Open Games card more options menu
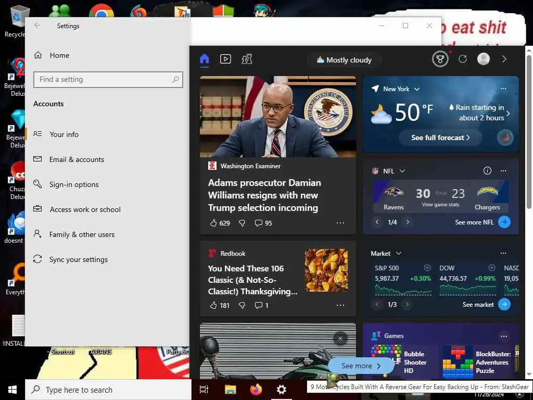This screenshot has height=400, width=533. [504, 336]
